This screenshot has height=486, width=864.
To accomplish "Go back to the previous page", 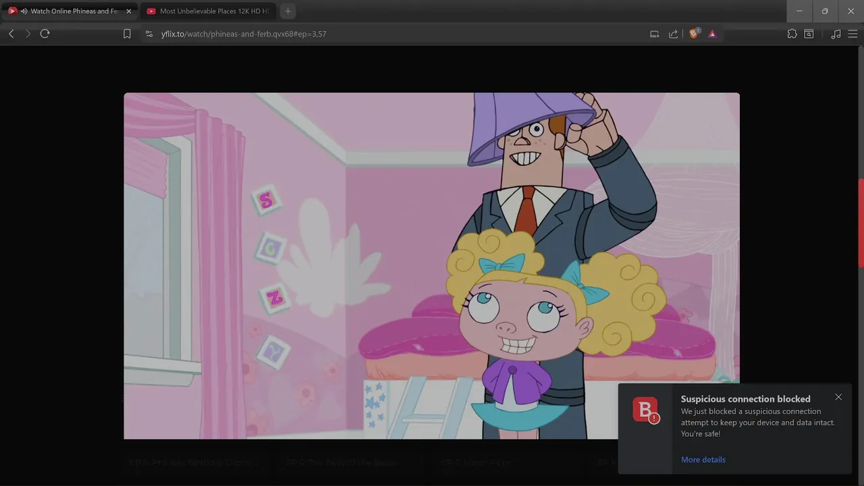I will coord(11,34).
